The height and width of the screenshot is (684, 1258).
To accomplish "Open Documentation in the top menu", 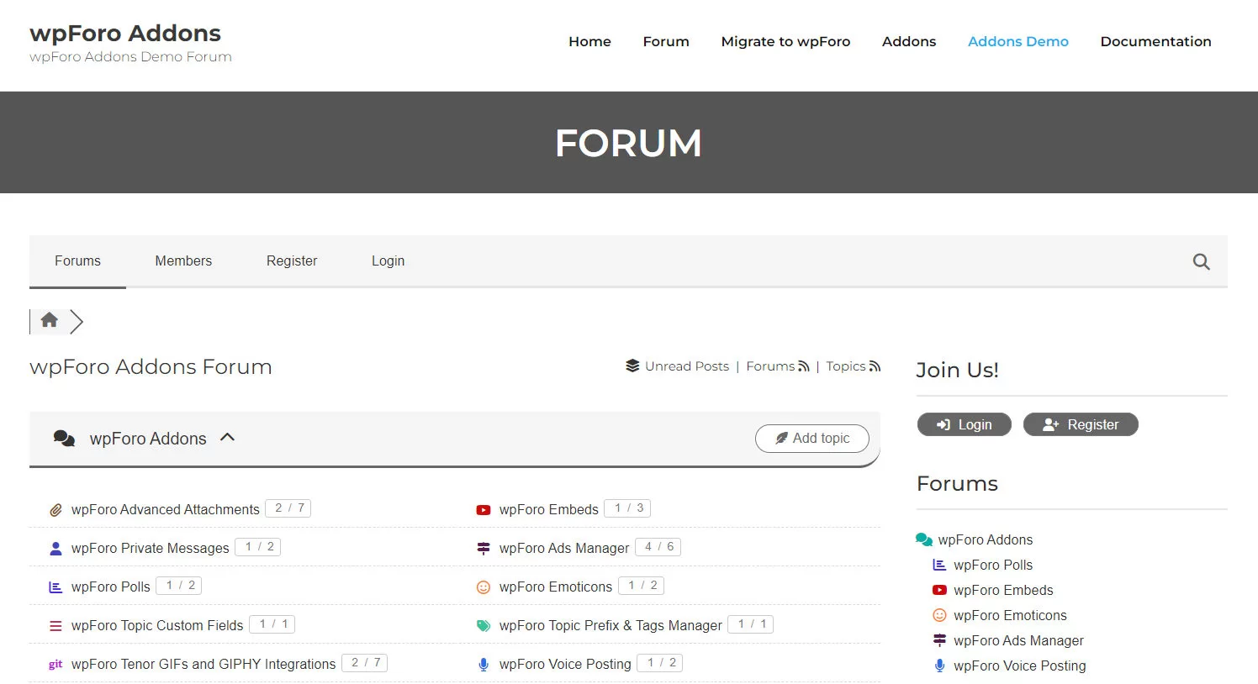I will (x=1155, y=41).
